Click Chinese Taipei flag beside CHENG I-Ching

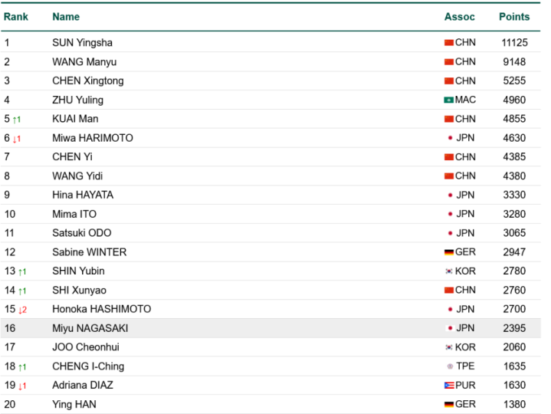point(449,366)
